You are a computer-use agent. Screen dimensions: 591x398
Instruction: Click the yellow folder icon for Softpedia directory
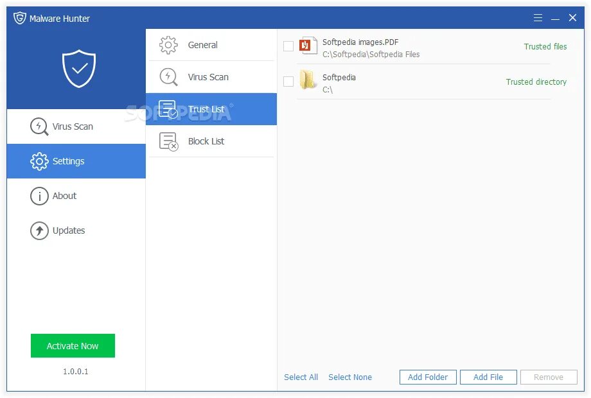(307, 79)
